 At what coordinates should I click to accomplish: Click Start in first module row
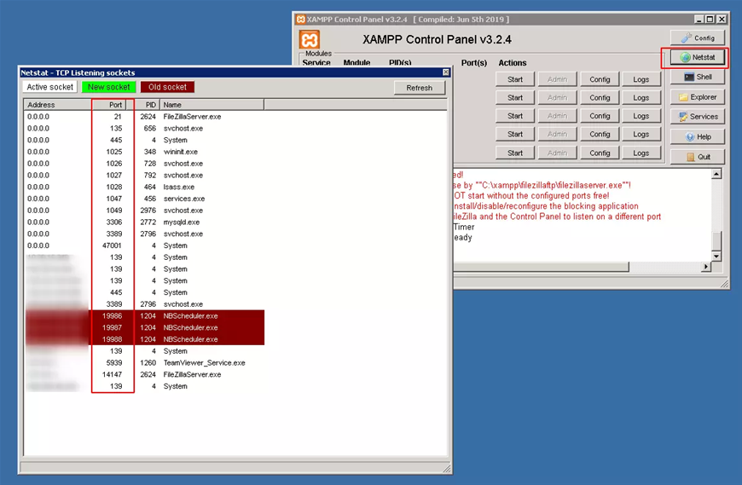coord(515,79)
